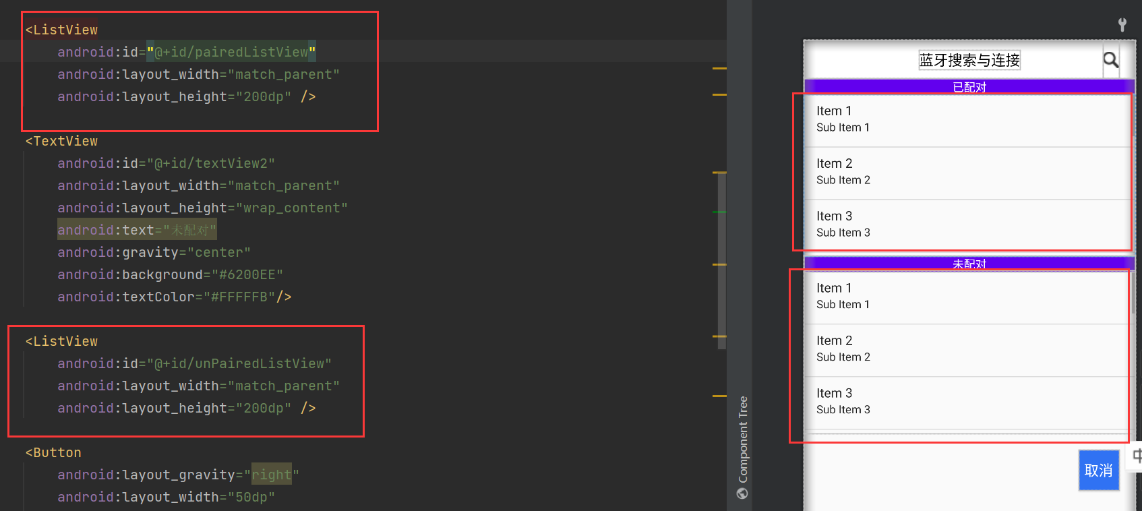Select Item 2 in the 未配对 list

tap(967, 350)
